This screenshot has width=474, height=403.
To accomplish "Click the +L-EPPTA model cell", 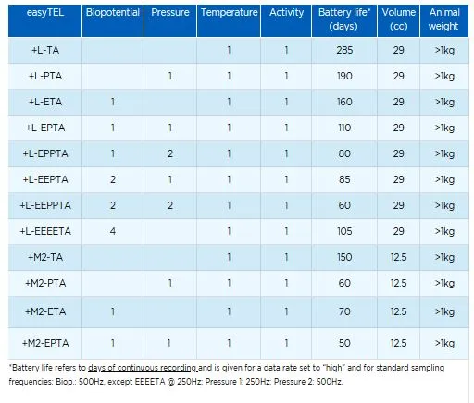I will [x=45, y=153].
